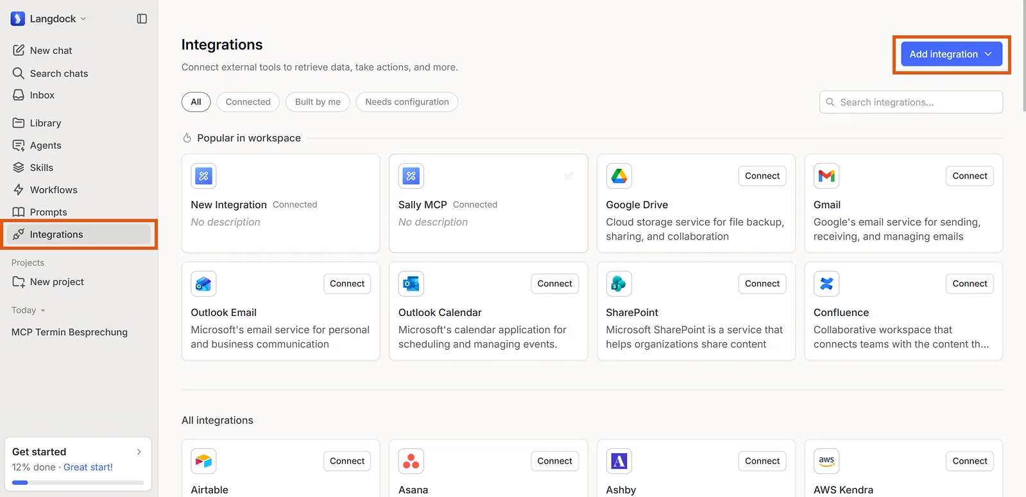Click the Popular in workspace heading
Screen dimensions: 1026x497
coord(249,138)
